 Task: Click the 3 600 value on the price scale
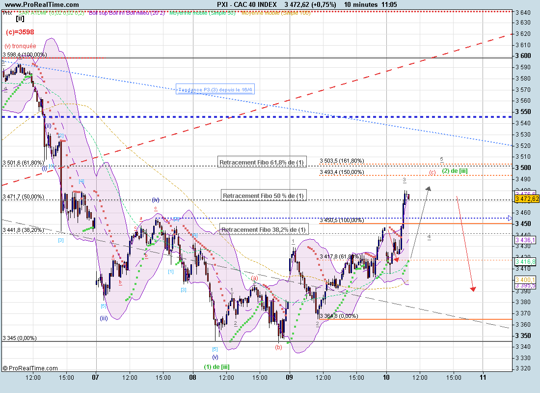pos(523,56)
